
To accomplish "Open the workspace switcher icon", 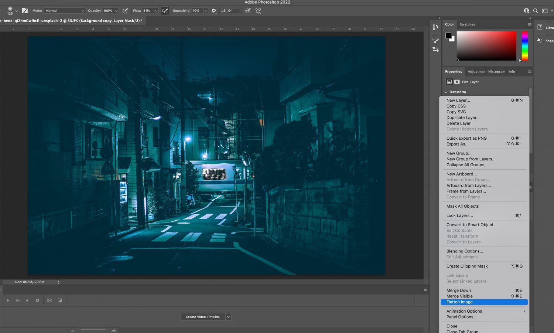I will point(545,11).
